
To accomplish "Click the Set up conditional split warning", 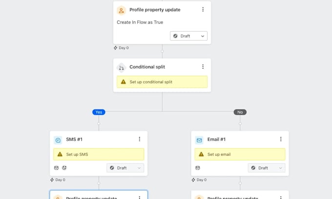I will click(x=162, y=82).
